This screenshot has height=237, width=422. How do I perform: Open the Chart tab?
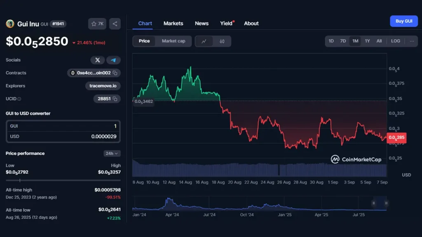145,23
